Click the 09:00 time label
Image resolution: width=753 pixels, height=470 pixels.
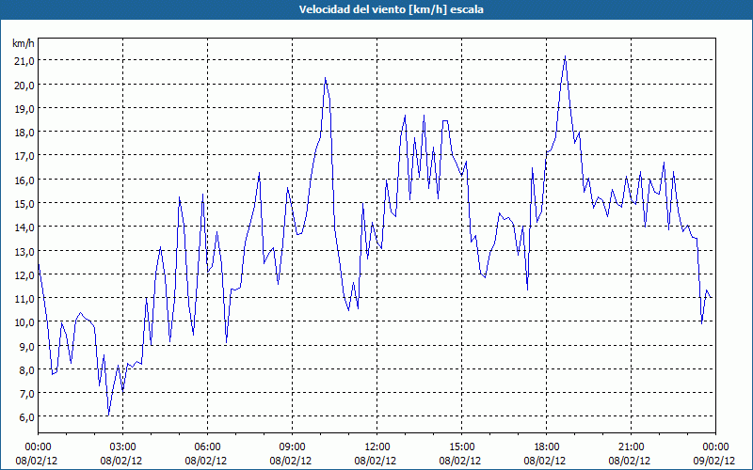click(293, 447)
